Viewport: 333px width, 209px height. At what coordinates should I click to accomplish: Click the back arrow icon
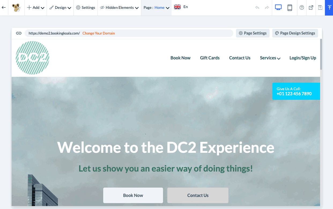coord(4,7)
